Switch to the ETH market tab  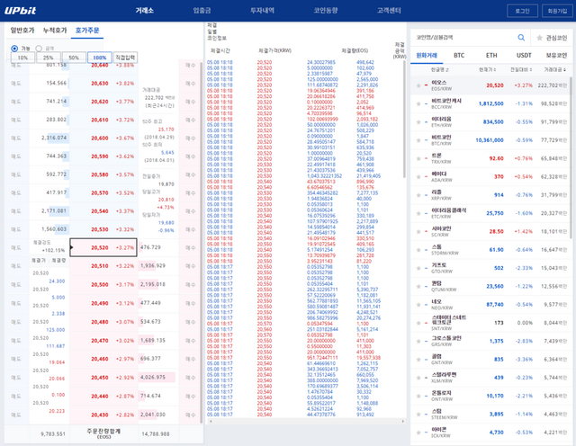coord(491,56)
